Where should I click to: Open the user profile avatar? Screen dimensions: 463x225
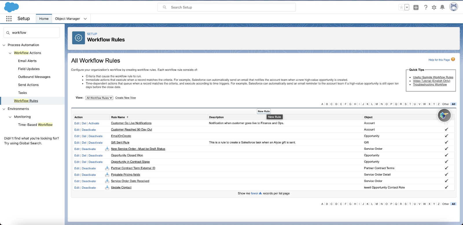point(453,7)
